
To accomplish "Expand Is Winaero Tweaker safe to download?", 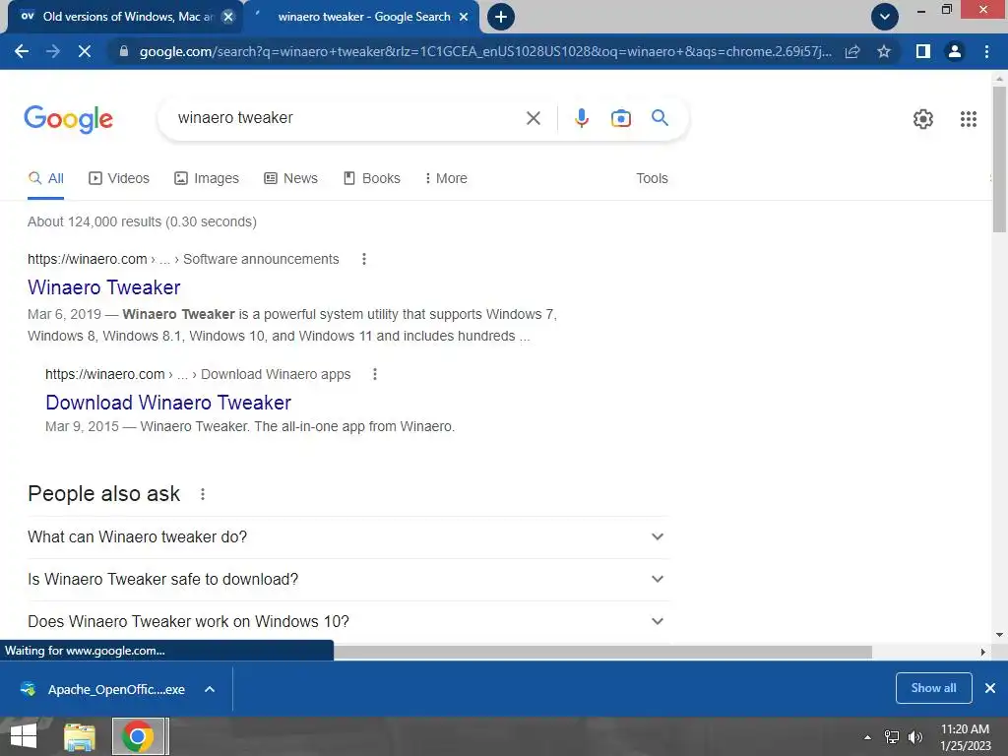I will point(348,579).
